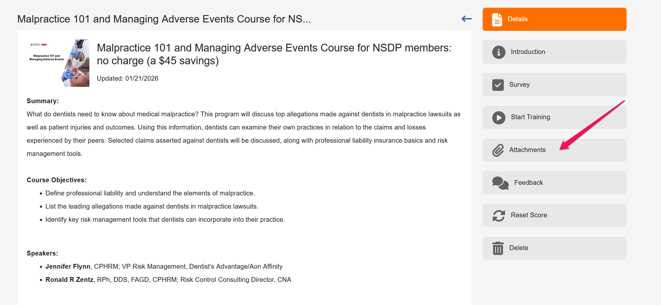Screen dimensions: 661x305
Task: Open the Feedback label
Action: click(x=529, y=183)
